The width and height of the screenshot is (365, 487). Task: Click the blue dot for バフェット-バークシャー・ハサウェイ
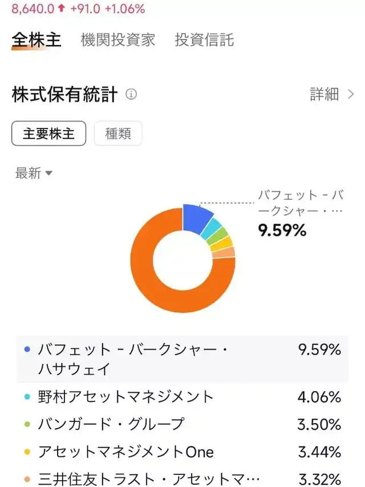click(x=27, y=349)
